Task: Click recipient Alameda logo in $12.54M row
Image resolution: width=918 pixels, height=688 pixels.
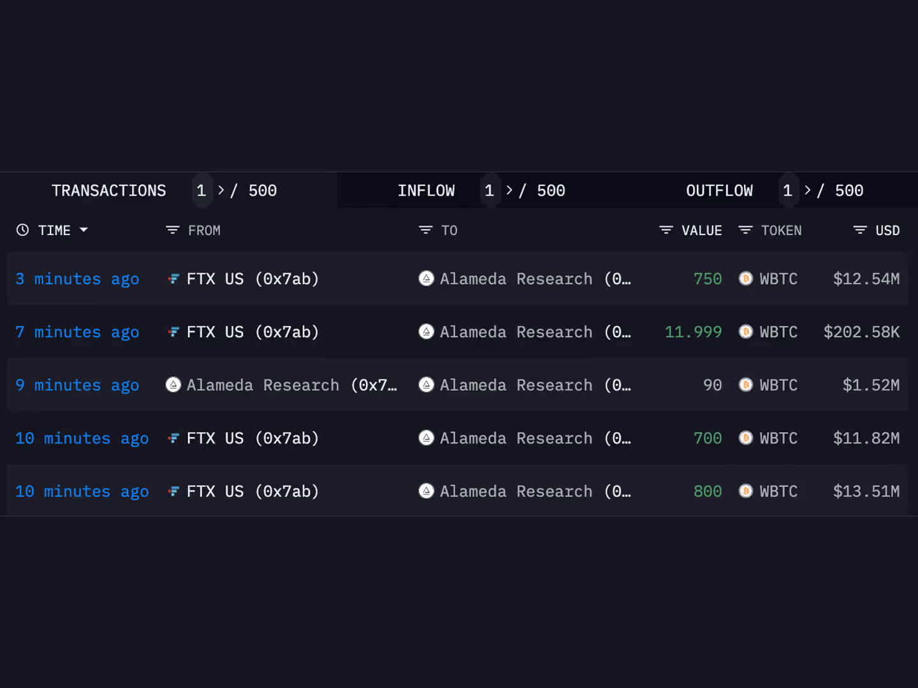Action: 426,278
